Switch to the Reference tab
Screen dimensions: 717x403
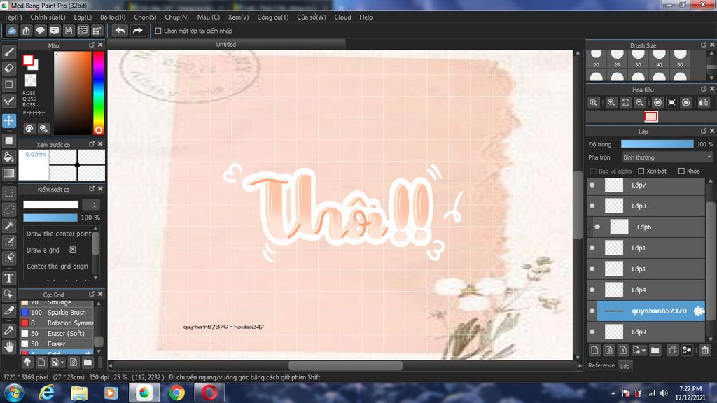pyautogui.click(x=601, y=365)
